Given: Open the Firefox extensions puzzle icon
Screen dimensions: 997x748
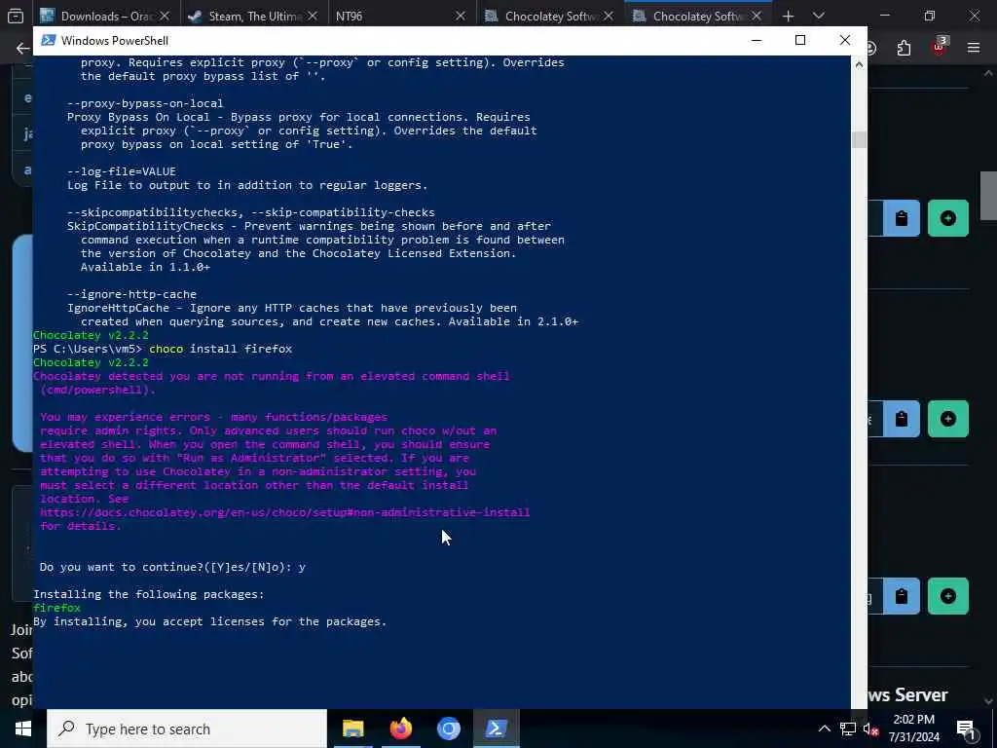Looking at the screenshot, I should point(904,49).
